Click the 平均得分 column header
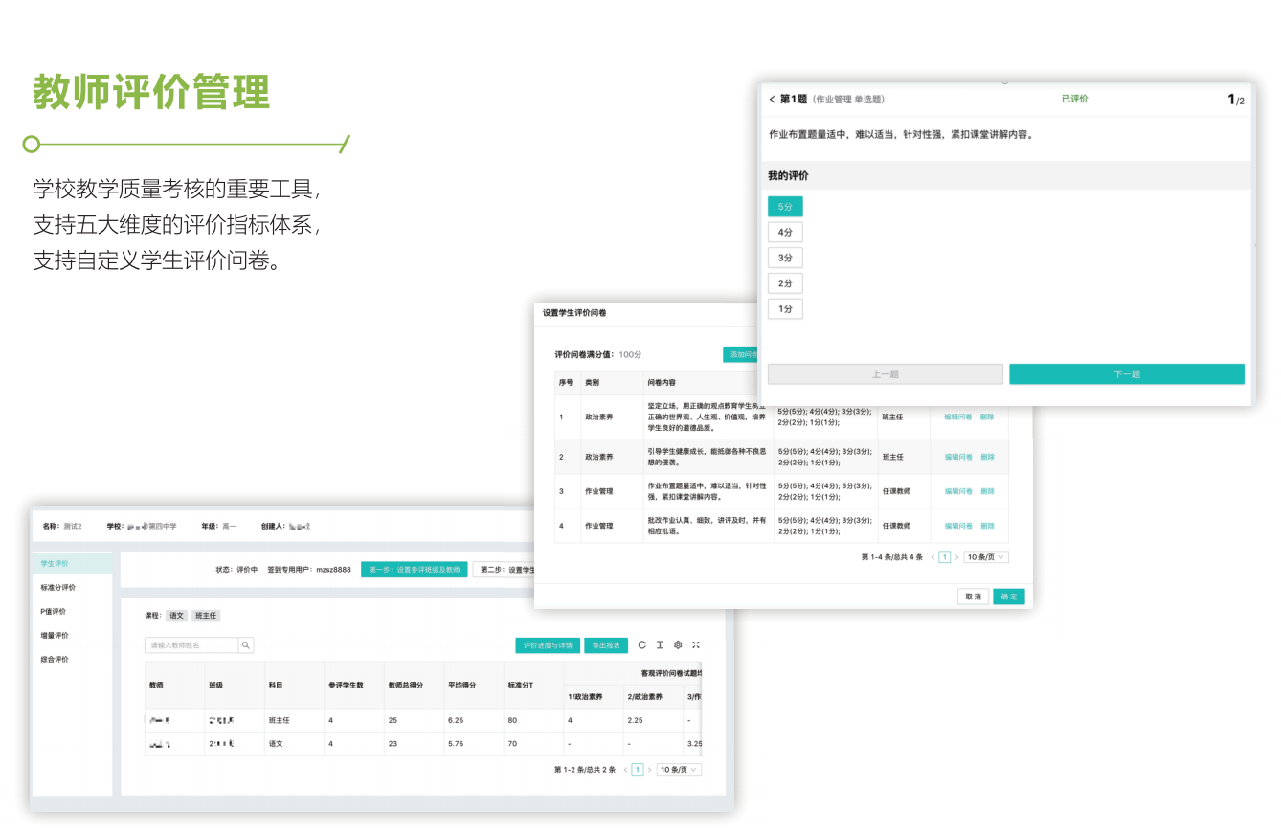The height and width of the screenshot is (835, 1281). pyautogui.click(x=474, y=686)
